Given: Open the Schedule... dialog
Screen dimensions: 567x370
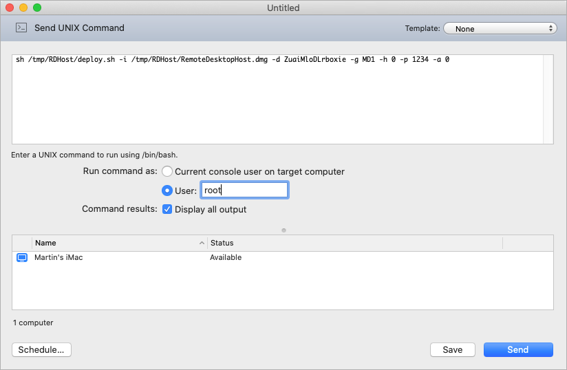Looking at the screenshot, I should (x=41, y=349).
